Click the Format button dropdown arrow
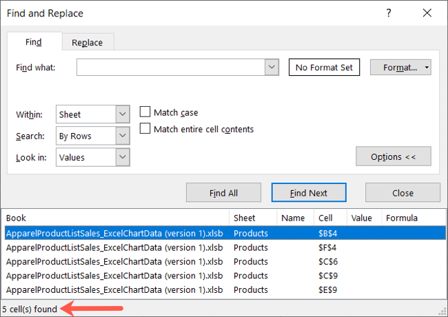The width and height of the screenshot is (448, 317). (x=427, y=68)
